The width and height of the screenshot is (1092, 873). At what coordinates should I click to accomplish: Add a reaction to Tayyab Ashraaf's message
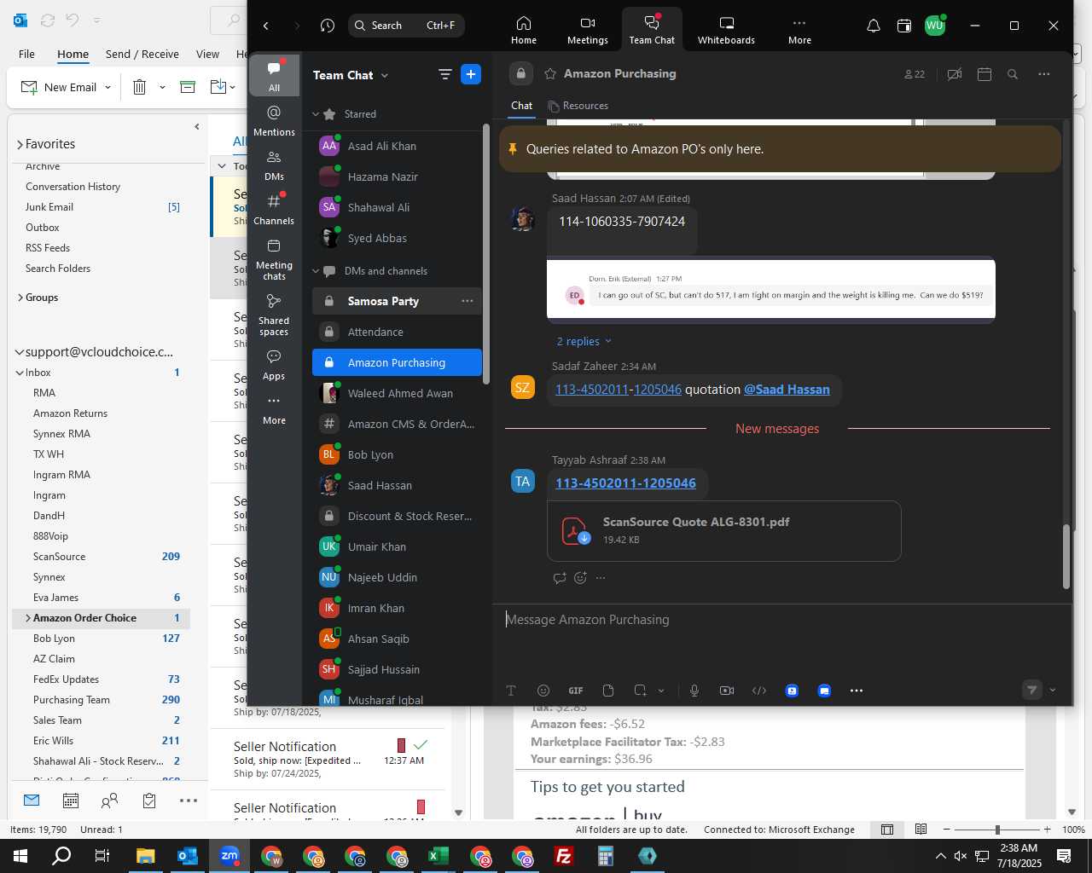point(581,577)
